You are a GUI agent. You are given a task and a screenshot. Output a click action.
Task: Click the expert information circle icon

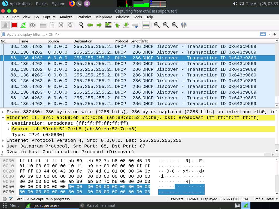click(x=5, y=199)
